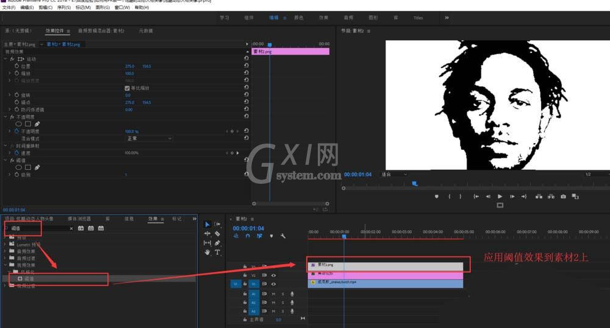Click the Add Marker button in Program monitor
Viewport: 610px width, 328px height.
437,197
